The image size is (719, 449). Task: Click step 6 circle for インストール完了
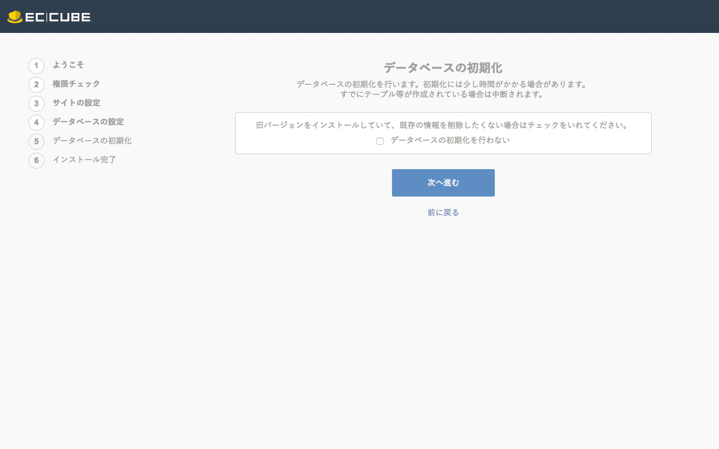coord(36,161)
